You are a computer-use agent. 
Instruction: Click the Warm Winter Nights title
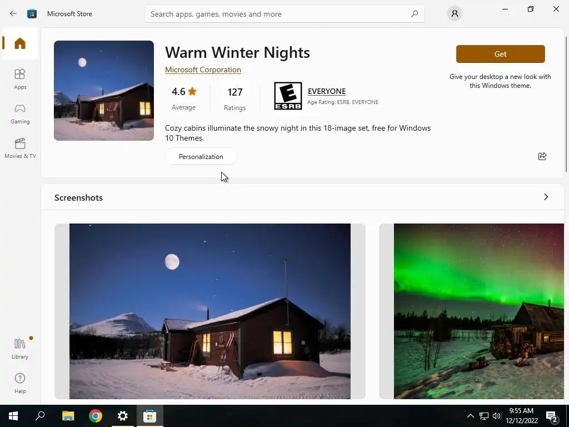point(237,53)
